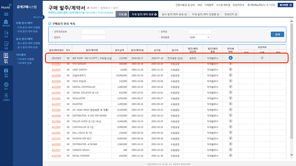296x166 pixels.
Task: Click the V guarantee icon in J2015928 row
Action: [x=262, y=58]
